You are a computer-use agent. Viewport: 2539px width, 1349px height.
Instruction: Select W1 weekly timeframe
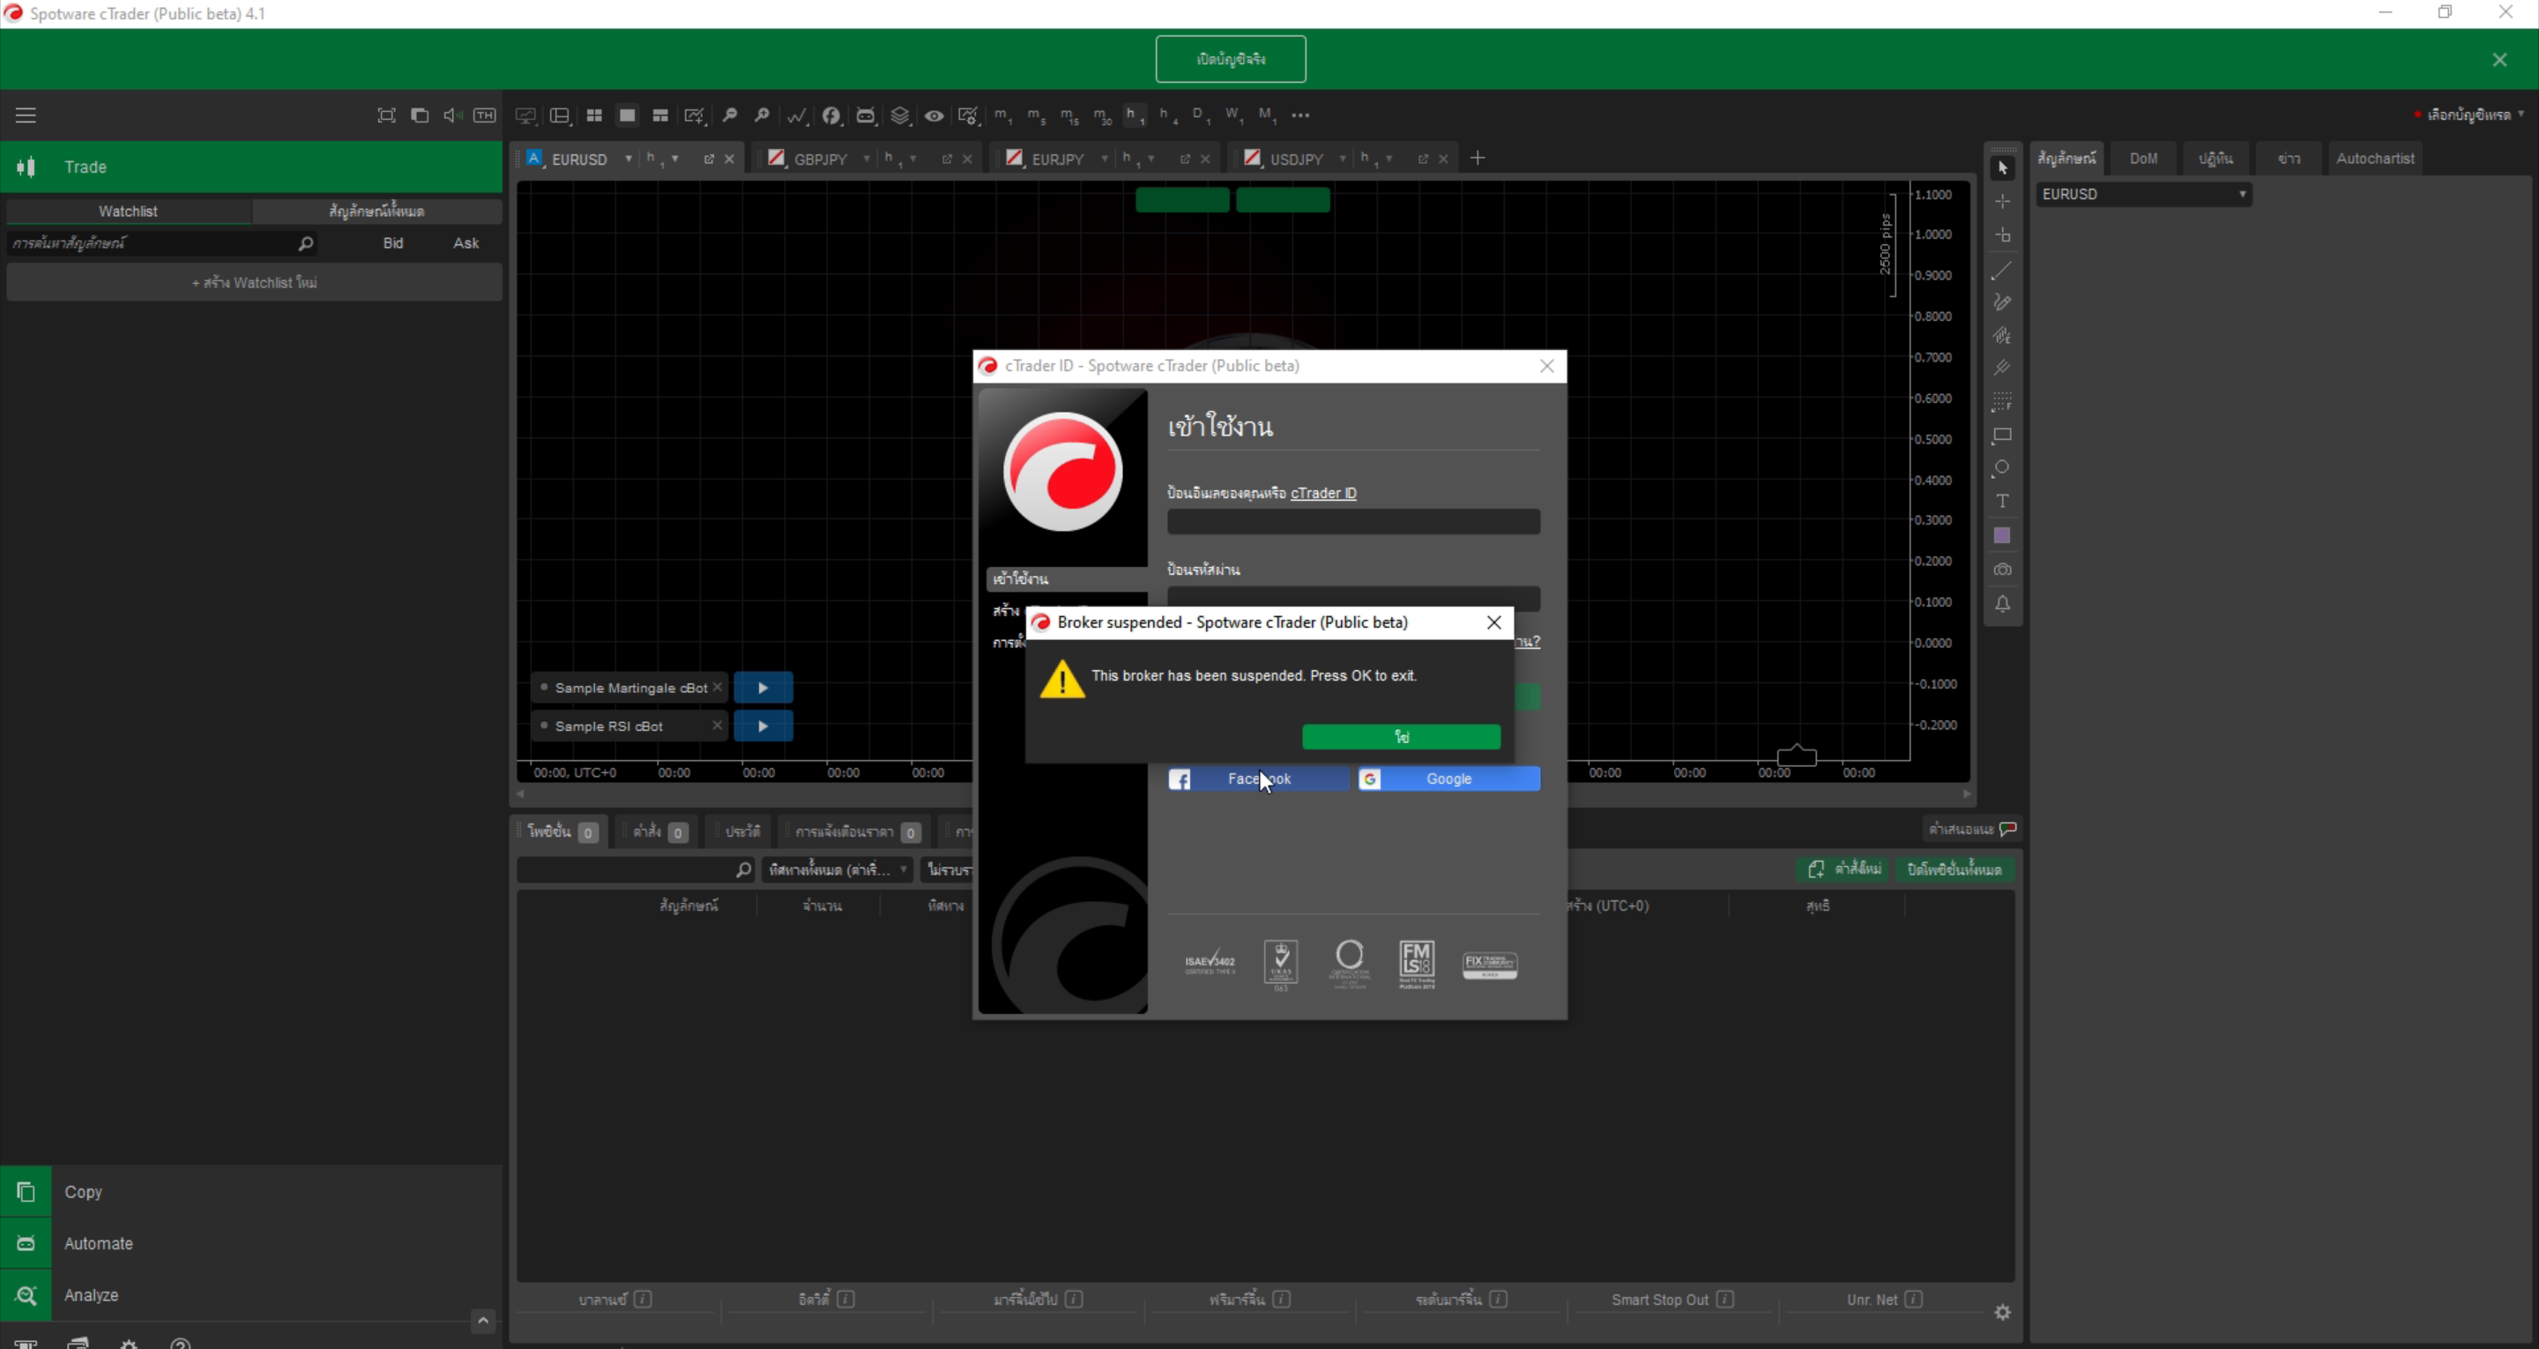1234,116
